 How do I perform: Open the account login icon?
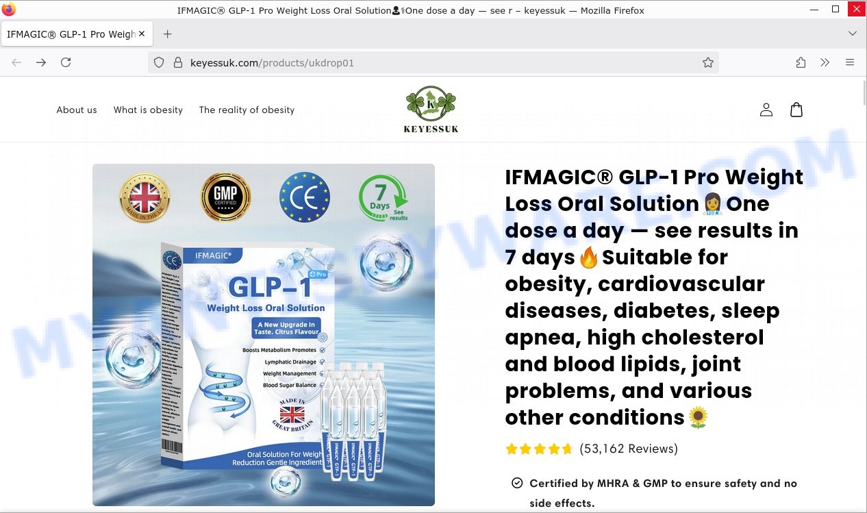click(x=766, y=110)
